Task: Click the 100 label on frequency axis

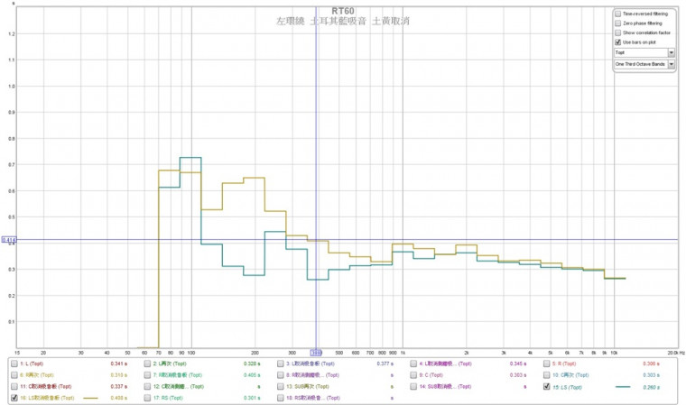Action: [191, 353]
